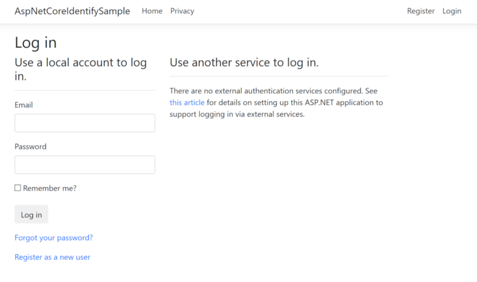Click the 'Use another service' heading
Image resolution: width=477 pixels, height=282 pixels.
click(x=244, y=63)
